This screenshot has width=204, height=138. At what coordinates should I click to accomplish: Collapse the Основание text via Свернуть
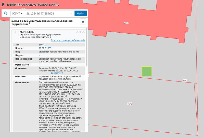click(57, 73)
